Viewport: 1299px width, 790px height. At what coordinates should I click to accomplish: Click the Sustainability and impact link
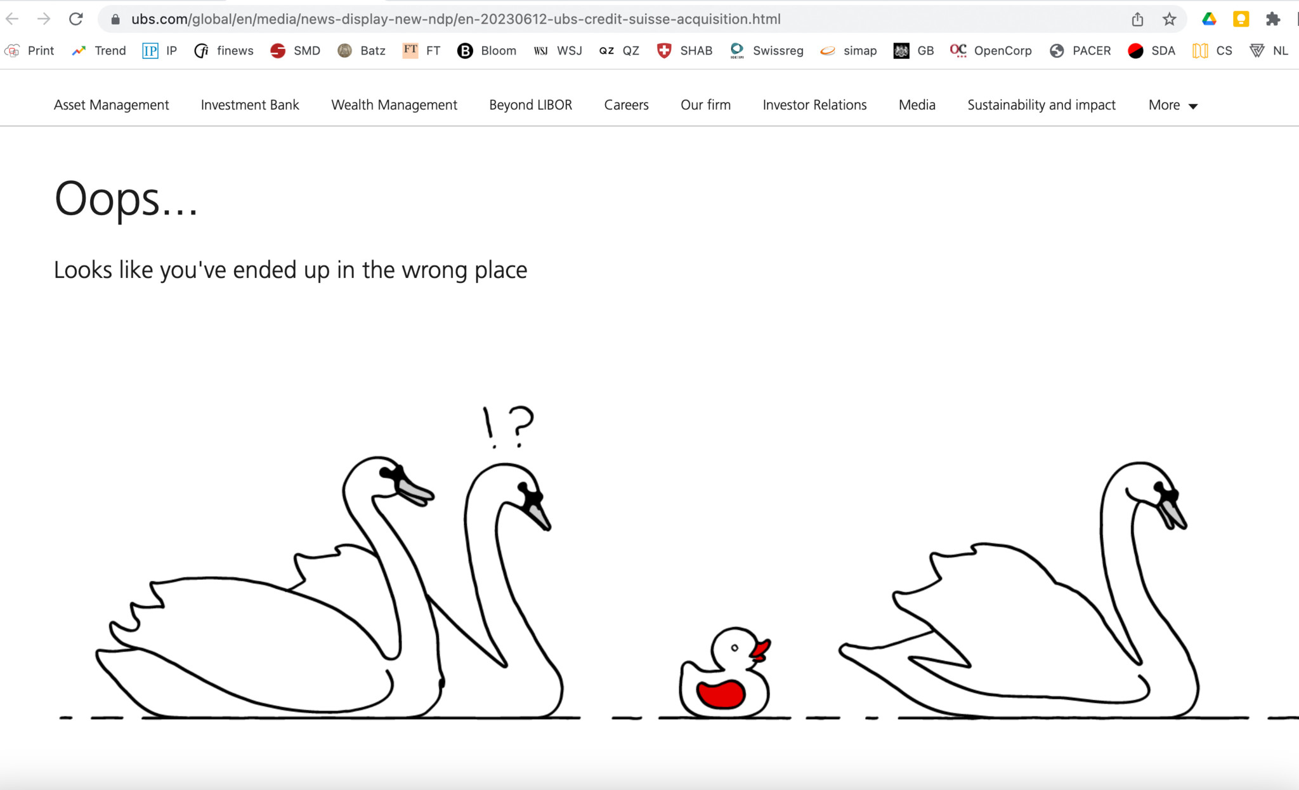(1041, 105)
